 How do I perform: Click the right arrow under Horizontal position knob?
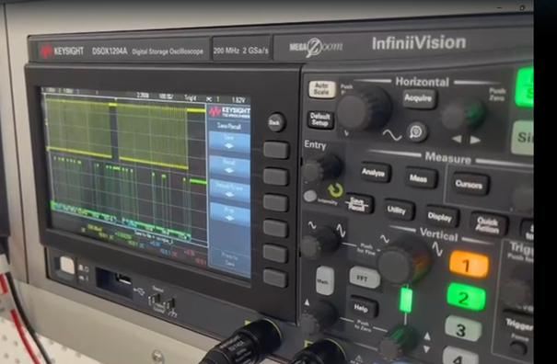coord(475,140)
